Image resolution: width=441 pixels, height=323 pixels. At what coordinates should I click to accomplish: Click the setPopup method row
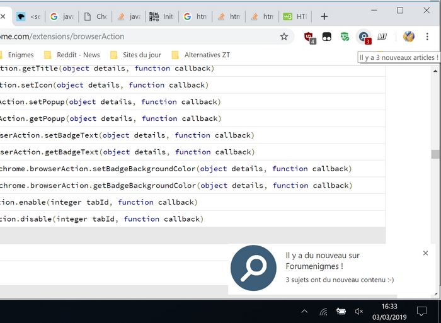pyautogui.click(x=192, y=101)
